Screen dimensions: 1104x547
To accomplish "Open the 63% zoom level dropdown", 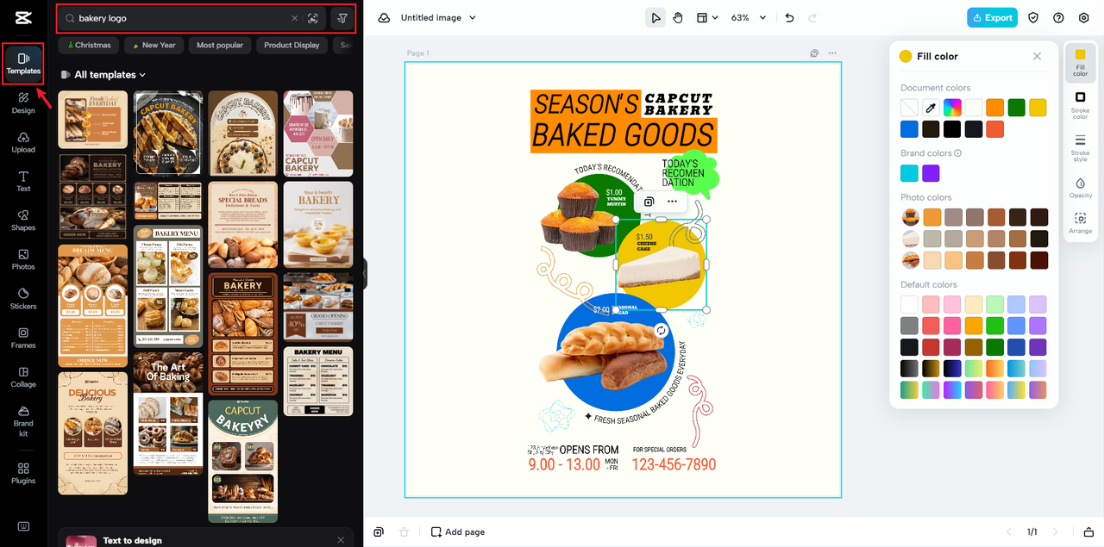I will coord(750,17).
